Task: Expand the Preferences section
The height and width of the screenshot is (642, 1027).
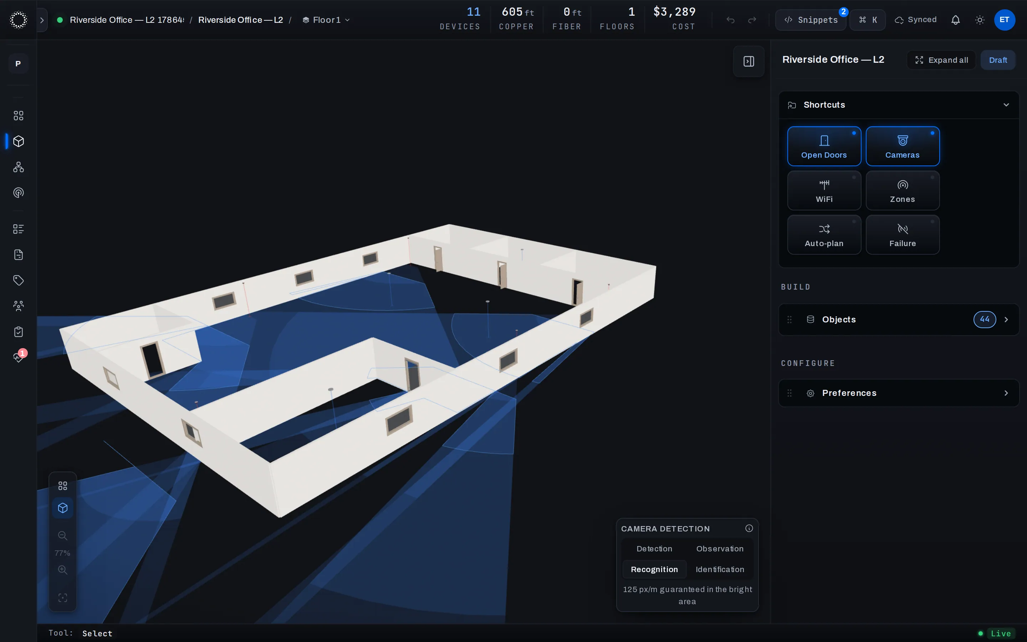Action: [x=899, y=393]
